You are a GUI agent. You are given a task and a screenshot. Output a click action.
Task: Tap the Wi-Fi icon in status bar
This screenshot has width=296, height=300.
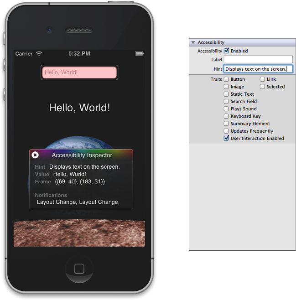pyautogui.click(x=39, y=53)
